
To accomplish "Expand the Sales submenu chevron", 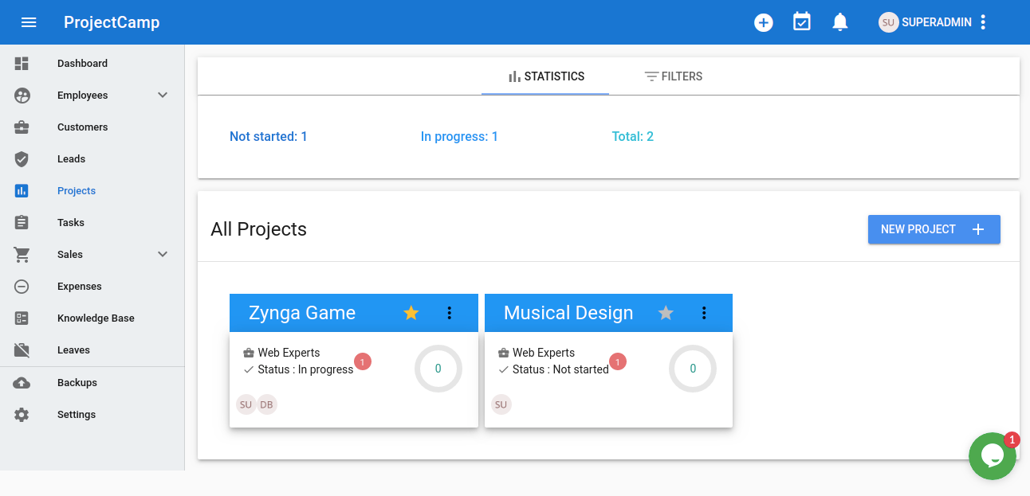I will point(163,255).
